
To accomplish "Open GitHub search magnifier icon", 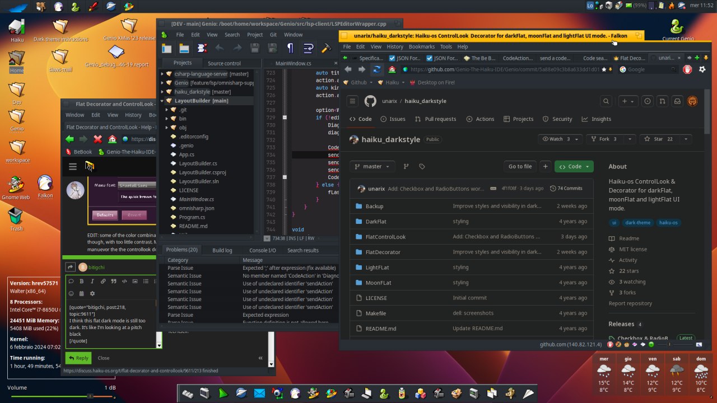I will (606, 101).
